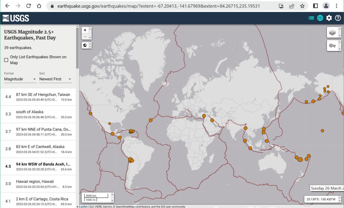Open the Sort dropdown showing Newest First
Viewport: 344px width, 208px height.
click(55, 79)
